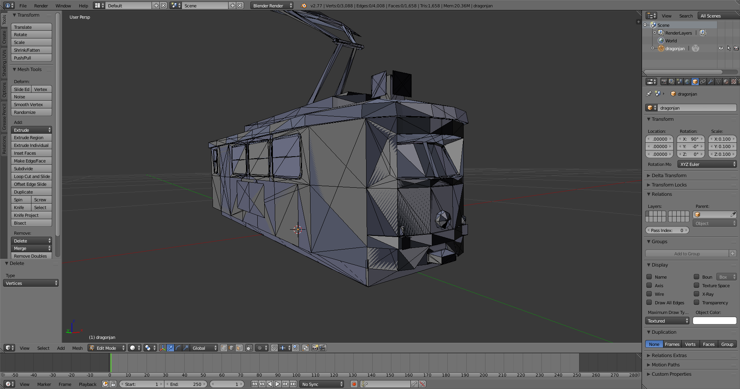Open the File menu
The width and height of the screenshot is (740, 389).
click(23, 5)
